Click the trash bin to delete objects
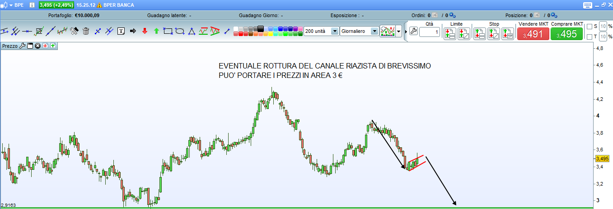This screenshot has width=613, height=209. [x=85, y=31]
